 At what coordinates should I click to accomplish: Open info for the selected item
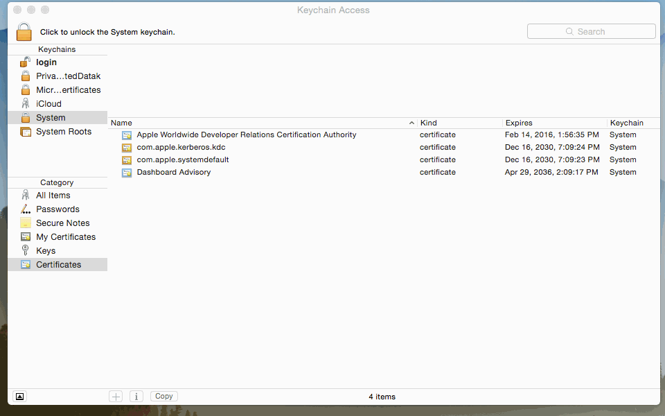(x=136, y=397)
